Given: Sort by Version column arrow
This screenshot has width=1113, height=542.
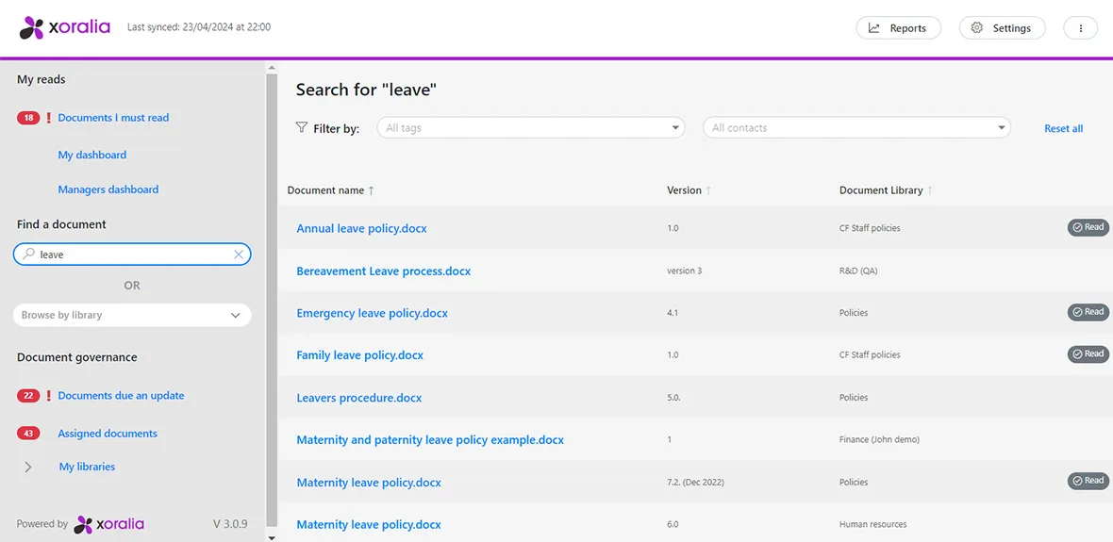Looking at the screenshot, I should tap(708, 190).
